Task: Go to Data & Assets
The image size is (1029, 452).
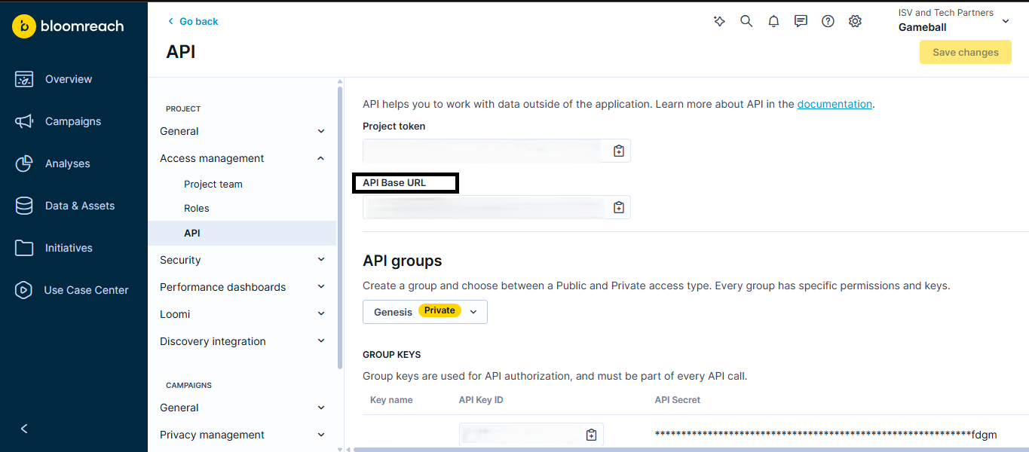Action: pos(80,206)
